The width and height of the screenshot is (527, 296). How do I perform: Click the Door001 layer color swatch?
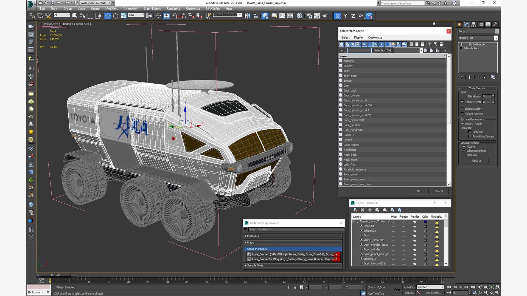click(x=425, y=226)
